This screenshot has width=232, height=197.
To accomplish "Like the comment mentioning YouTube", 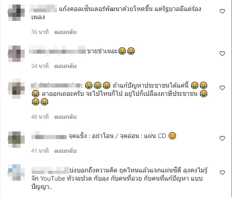I will tap(222, 172).
